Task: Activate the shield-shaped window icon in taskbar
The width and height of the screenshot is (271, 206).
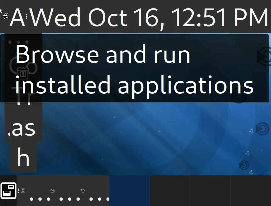Action: click(83, 191)
